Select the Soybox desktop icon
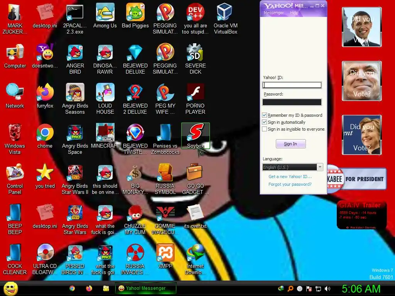Image resolution: width=395 pixels, height=296 pixels. point(196,136)
